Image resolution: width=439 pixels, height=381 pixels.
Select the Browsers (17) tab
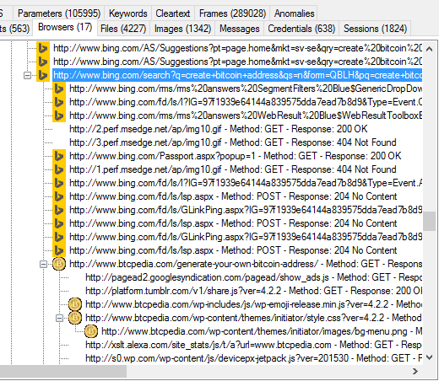click(x=65, y=27)
